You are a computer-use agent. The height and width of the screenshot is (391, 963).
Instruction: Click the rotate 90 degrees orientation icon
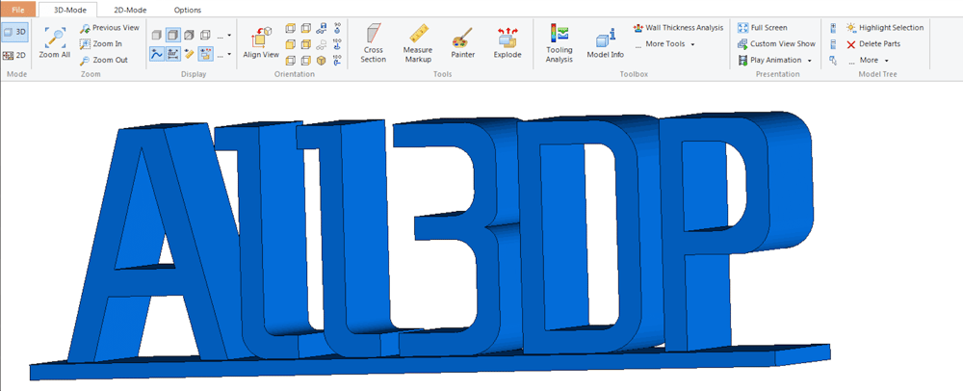337,28
